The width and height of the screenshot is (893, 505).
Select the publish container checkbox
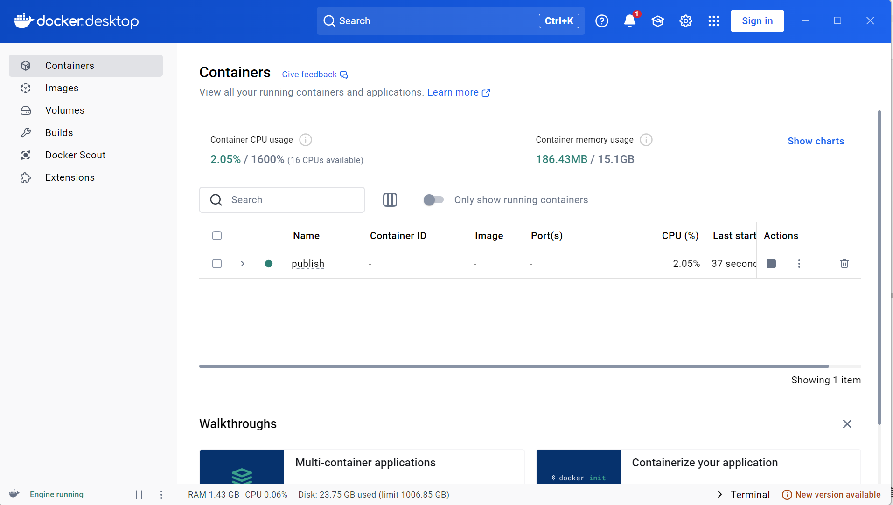tap(217, 264)
